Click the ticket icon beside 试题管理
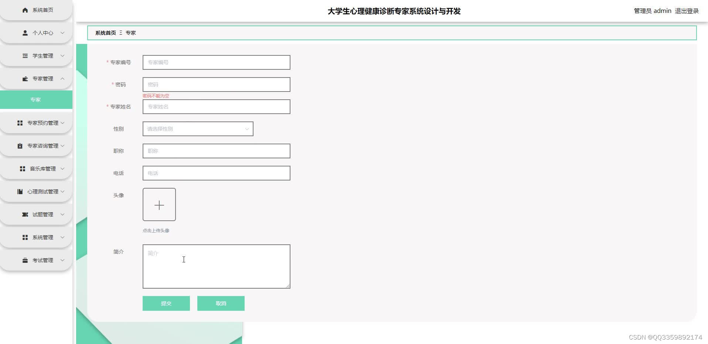Screen dimensions: 708x344 point(25,214)
